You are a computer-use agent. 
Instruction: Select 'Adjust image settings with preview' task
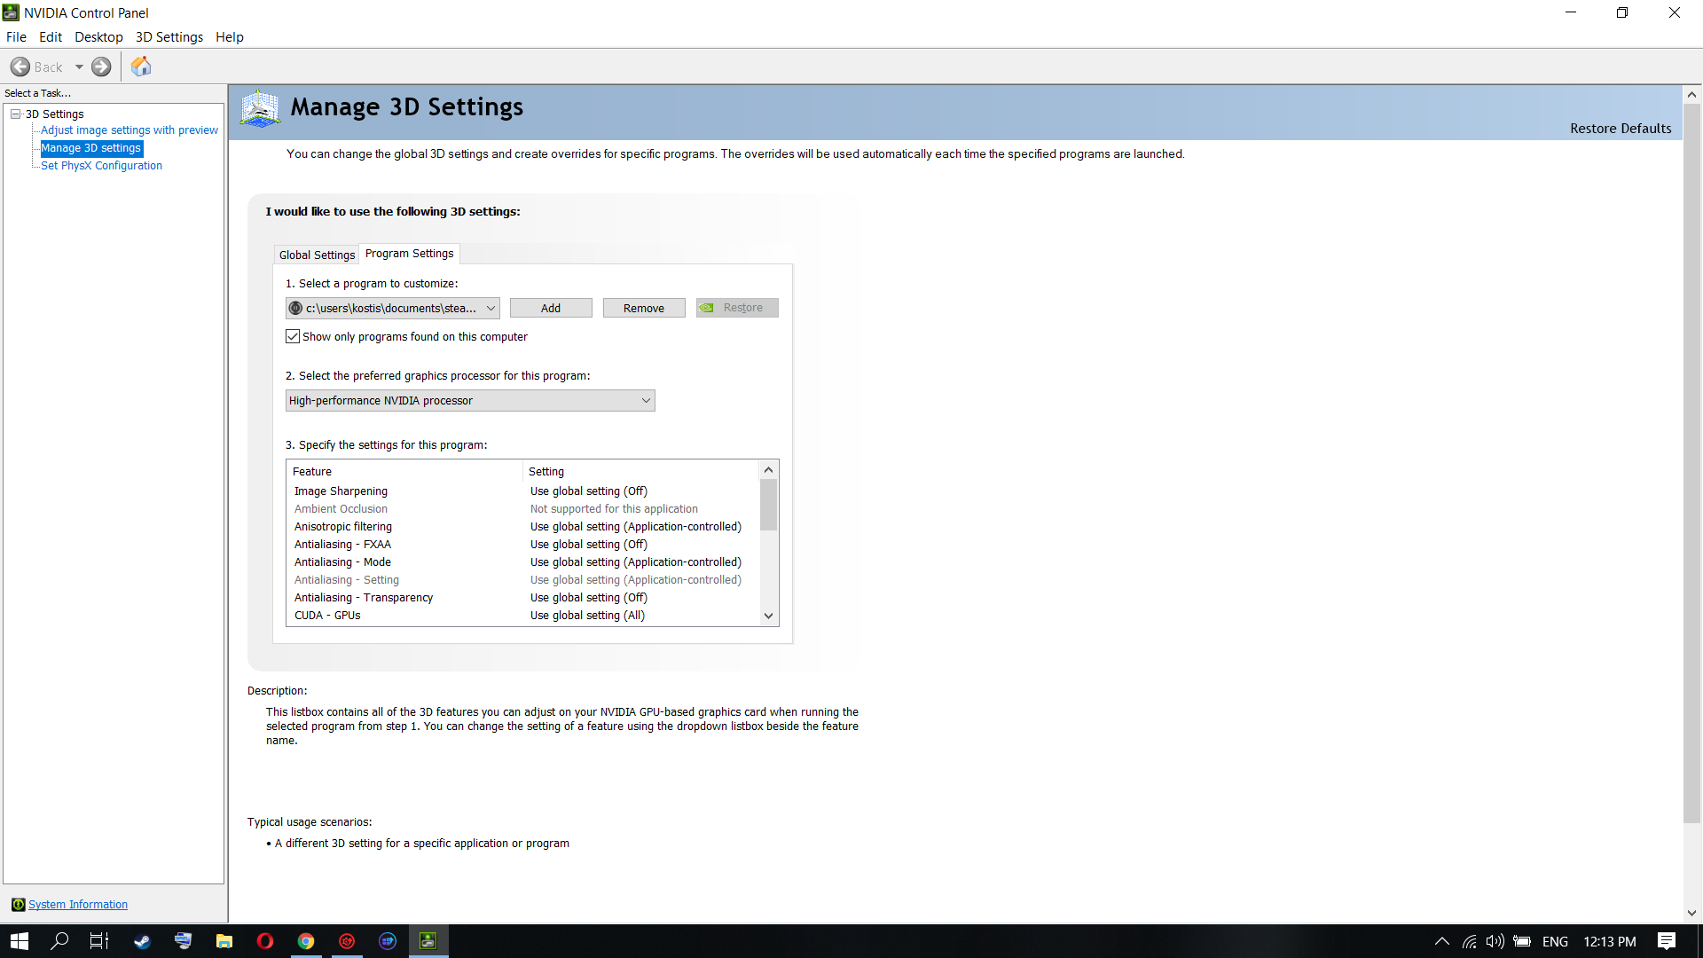(x=129, y=130)
